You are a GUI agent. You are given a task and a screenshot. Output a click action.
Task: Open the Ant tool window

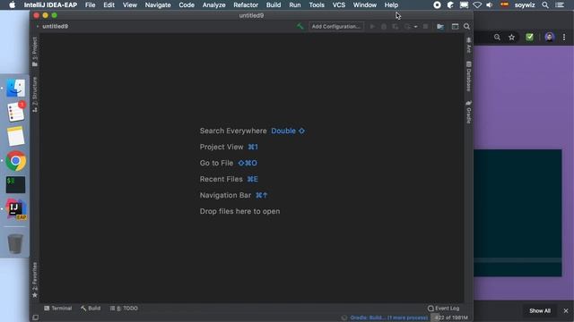[x=468, y=45]
